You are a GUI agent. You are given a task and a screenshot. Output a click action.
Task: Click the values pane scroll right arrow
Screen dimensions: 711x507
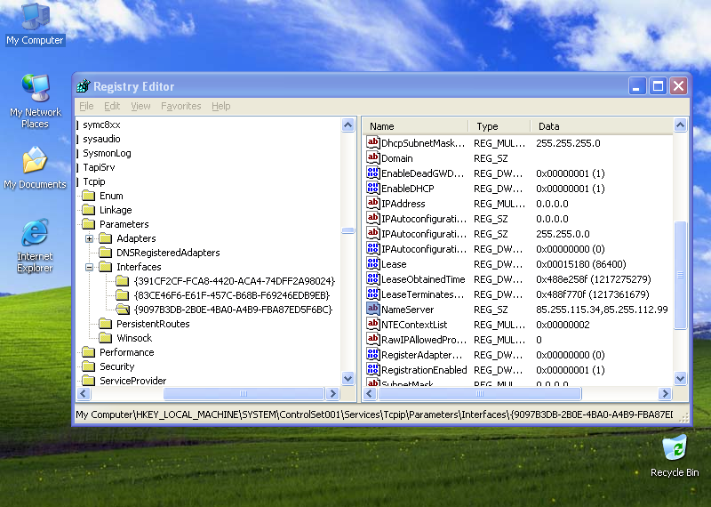tap(665, 393)
